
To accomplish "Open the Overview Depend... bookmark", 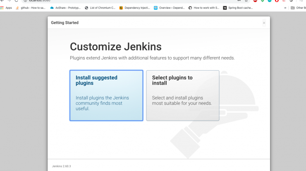I will [x=169, y=8].
